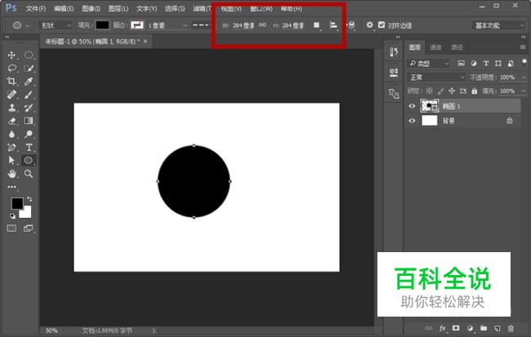Open the Properties panel icon
Screen dimensions: 531x337
coord(394,73)
